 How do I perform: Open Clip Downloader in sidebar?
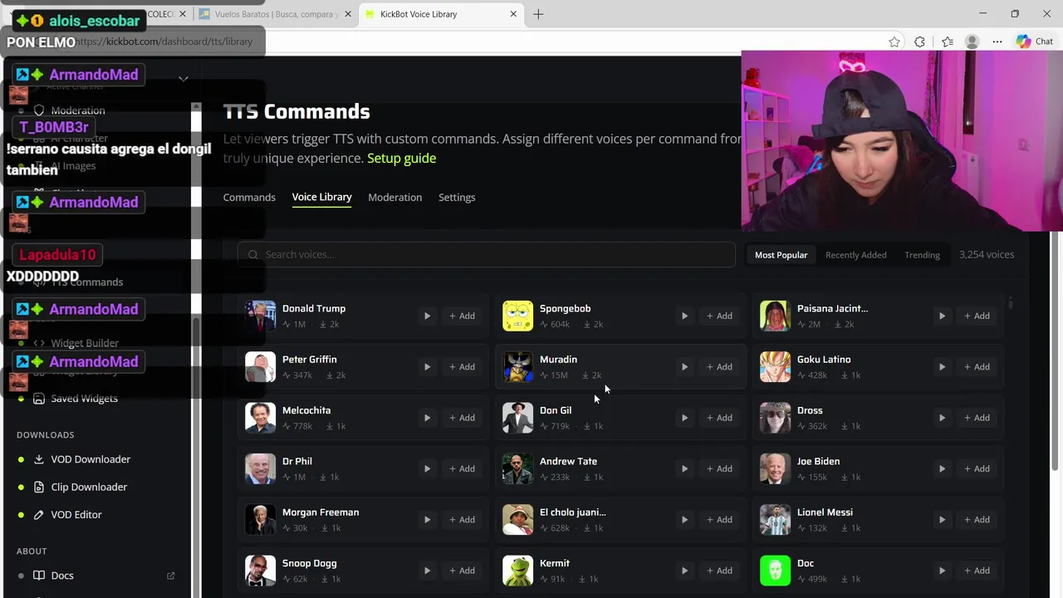(89, 487)
